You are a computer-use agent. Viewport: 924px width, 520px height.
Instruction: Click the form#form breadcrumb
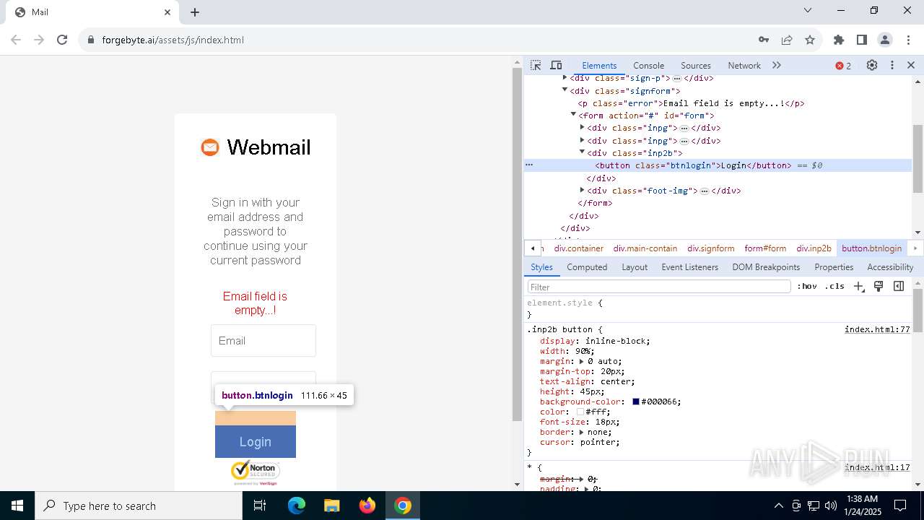(x=765, y=248)
